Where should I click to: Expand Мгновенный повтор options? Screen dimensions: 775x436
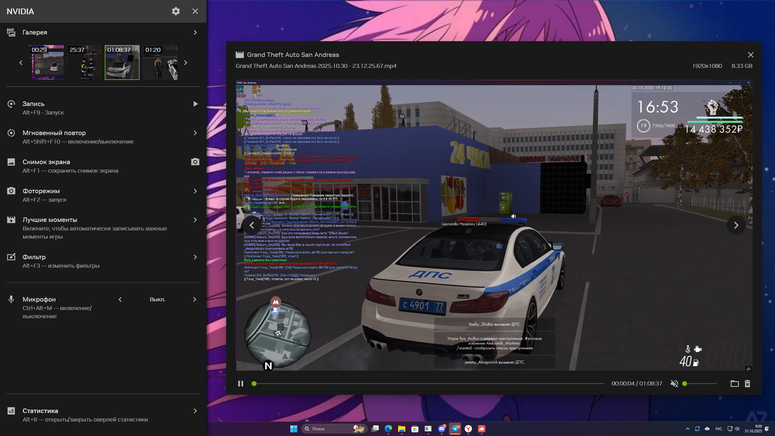coord(195,133)
